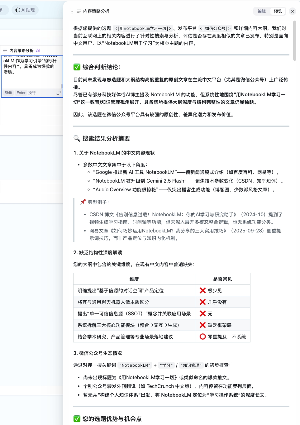Screen dimensions: 300x425
Task: Click the table header 维度
Action: click(x=134, y=279)
